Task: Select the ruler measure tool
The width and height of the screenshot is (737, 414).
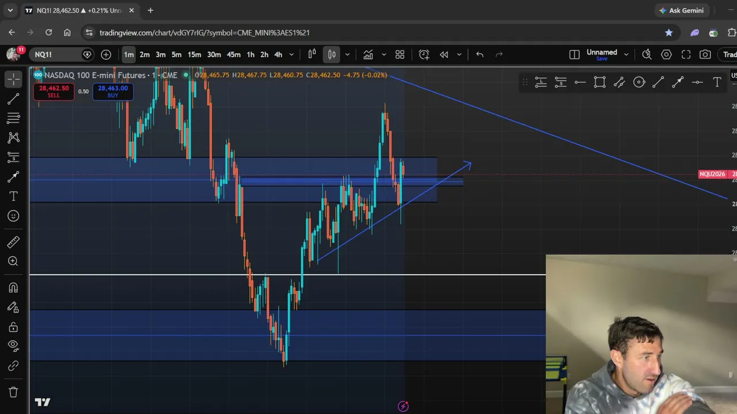Action: click(x=13, y=241)
